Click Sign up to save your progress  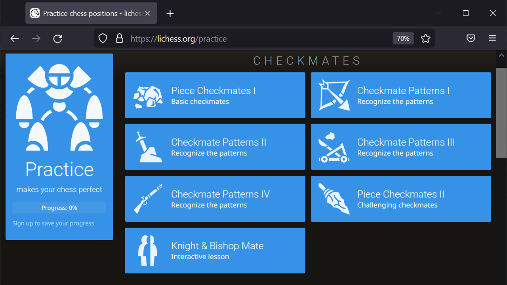point(53,223)
